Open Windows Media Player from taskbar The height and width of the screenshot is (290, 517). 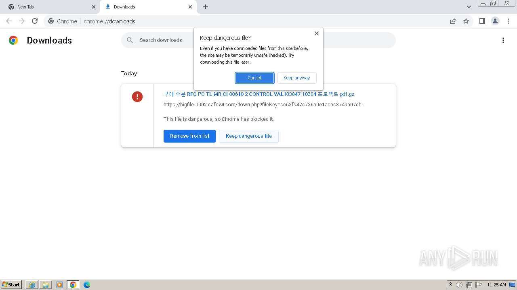(x=59, y=285)
